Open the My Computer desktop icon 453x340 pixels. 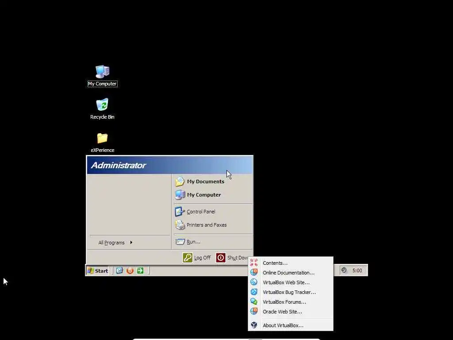click(102, 75)
